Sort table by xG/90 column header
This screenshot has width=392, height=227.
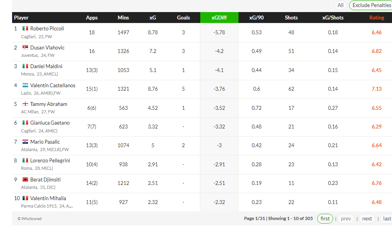click(x=256, y=18)
